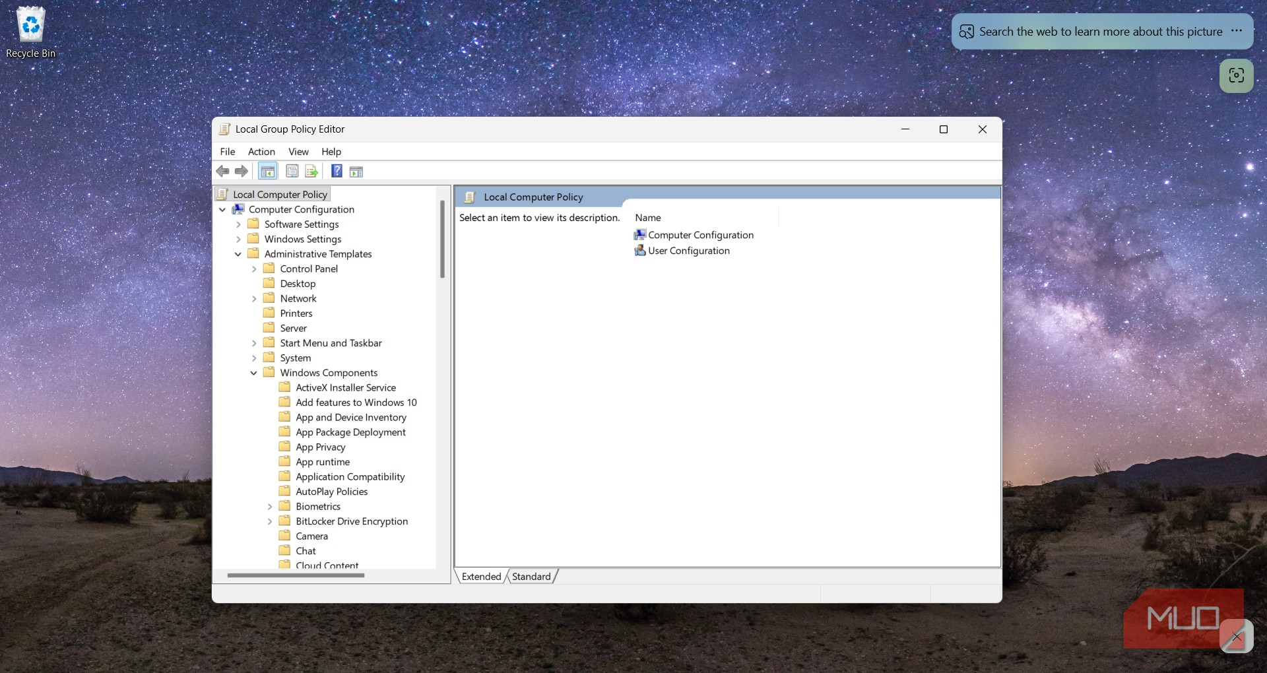
Task: Open the File menu
Action: tap(228, 152)
